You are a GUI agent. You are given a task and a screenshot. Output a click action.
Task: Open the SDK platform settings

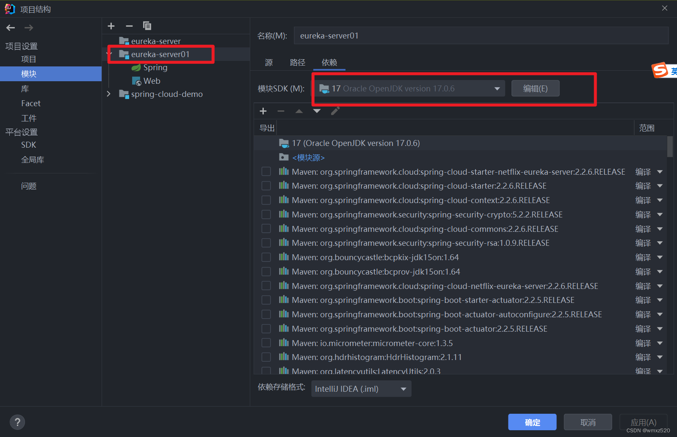[29, 145]
